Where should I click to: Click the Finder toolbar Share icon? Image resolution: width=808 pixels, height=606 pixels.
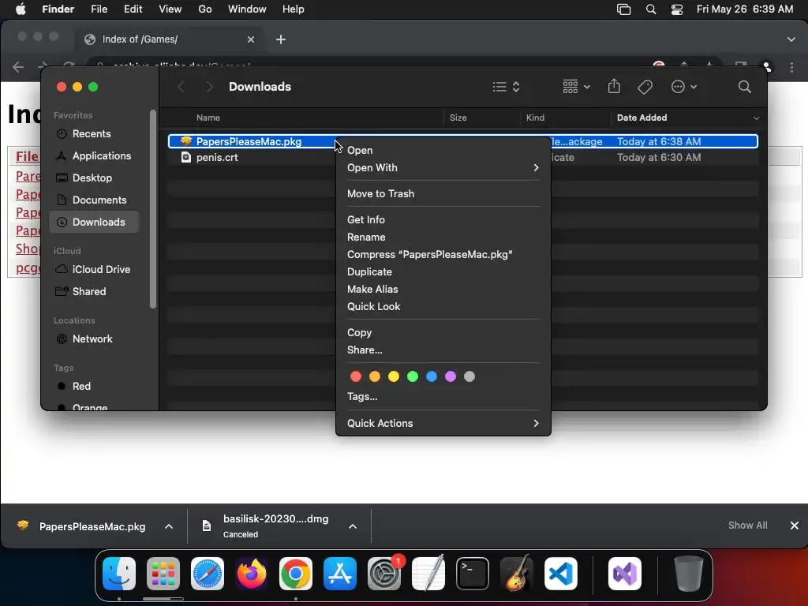(x=614, y=87)
